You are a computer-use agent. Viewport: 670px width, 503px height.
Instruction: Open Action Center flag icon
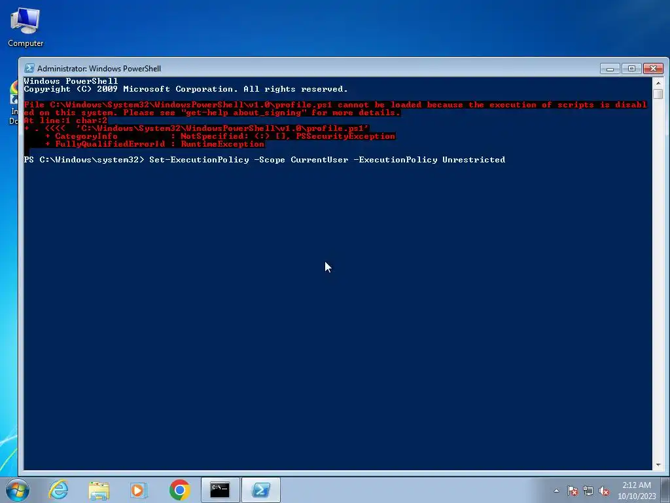point(572,491)
